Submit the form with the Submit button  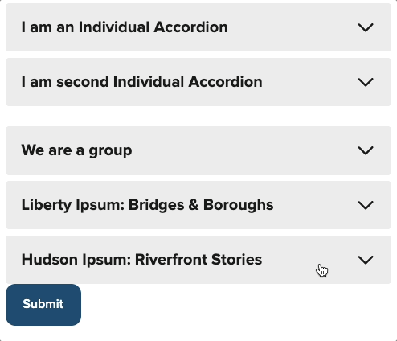pyautogui.click(x=43, y=305)
